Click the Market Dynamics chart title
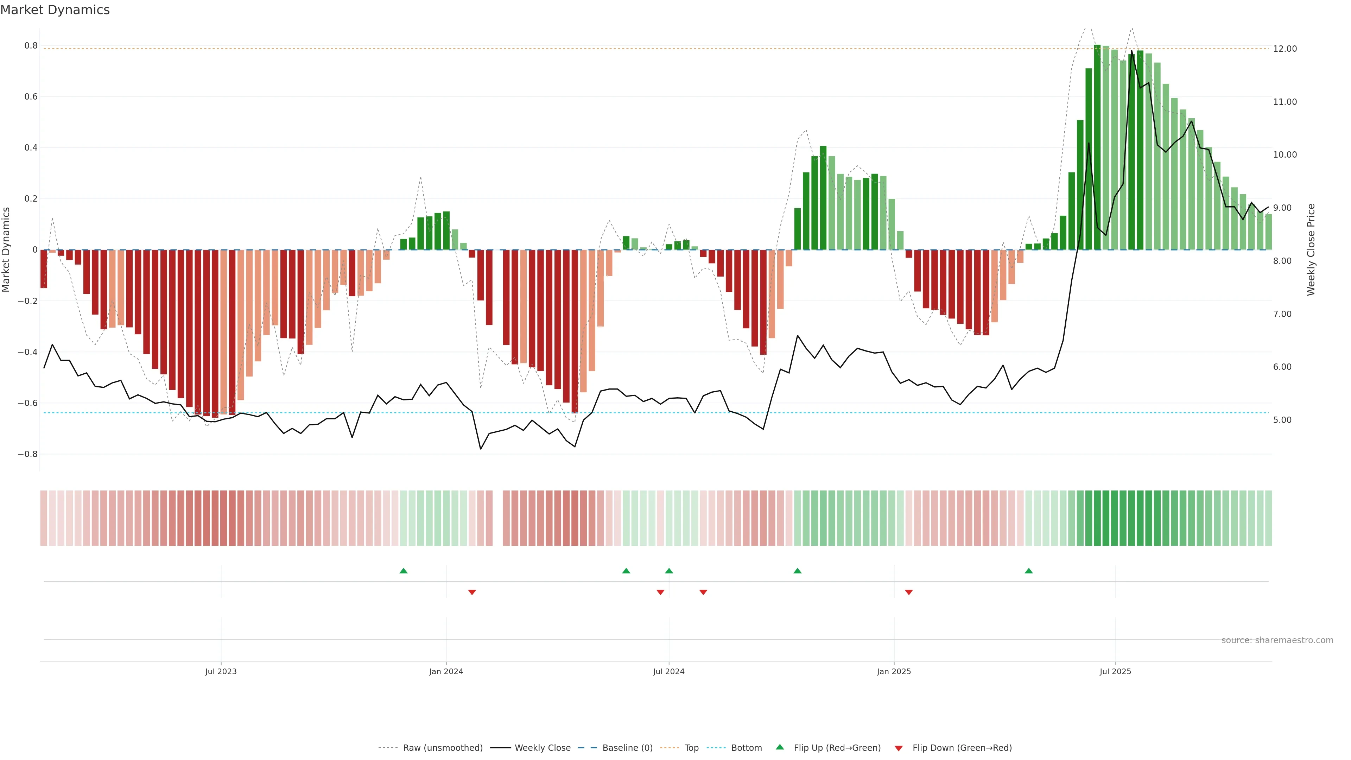Viewport: 1351px width, 760px height. pos(55,10)
